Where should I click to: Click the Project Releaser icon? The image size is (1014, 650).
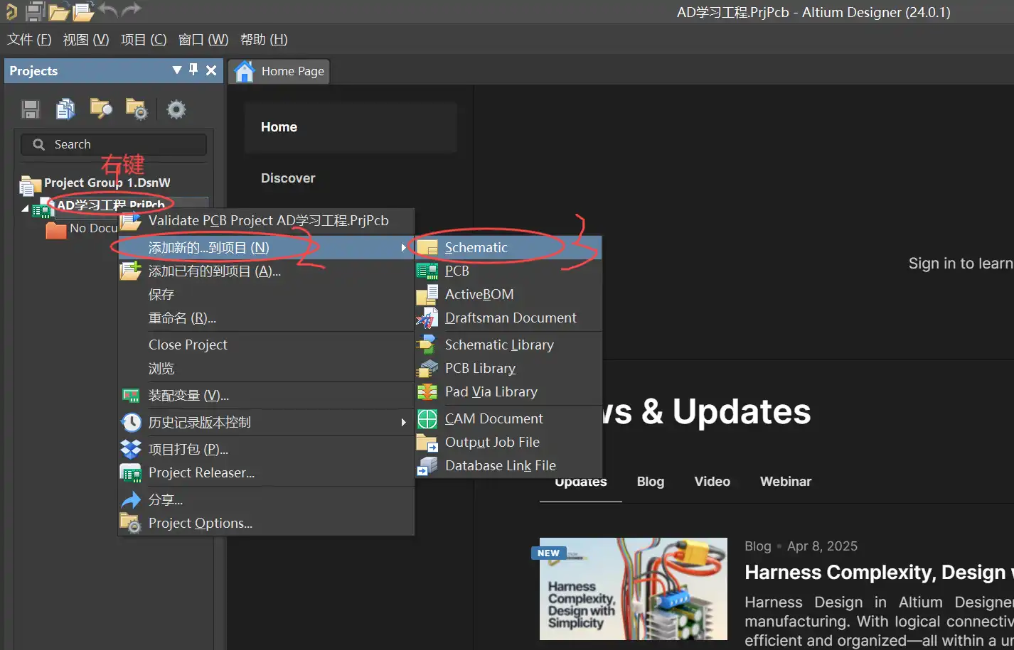(131, 473)
